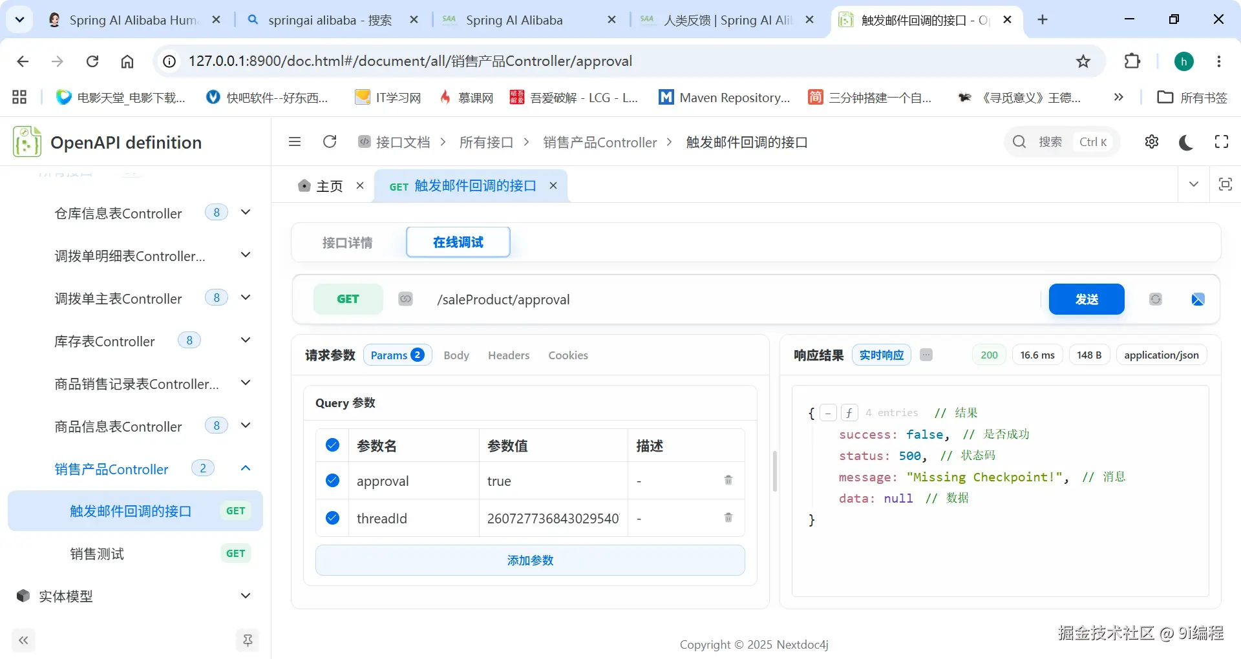The image size is (1241, 659).
Task: Uncheck the approval parameter checkbox
Action: coord(333,480)
